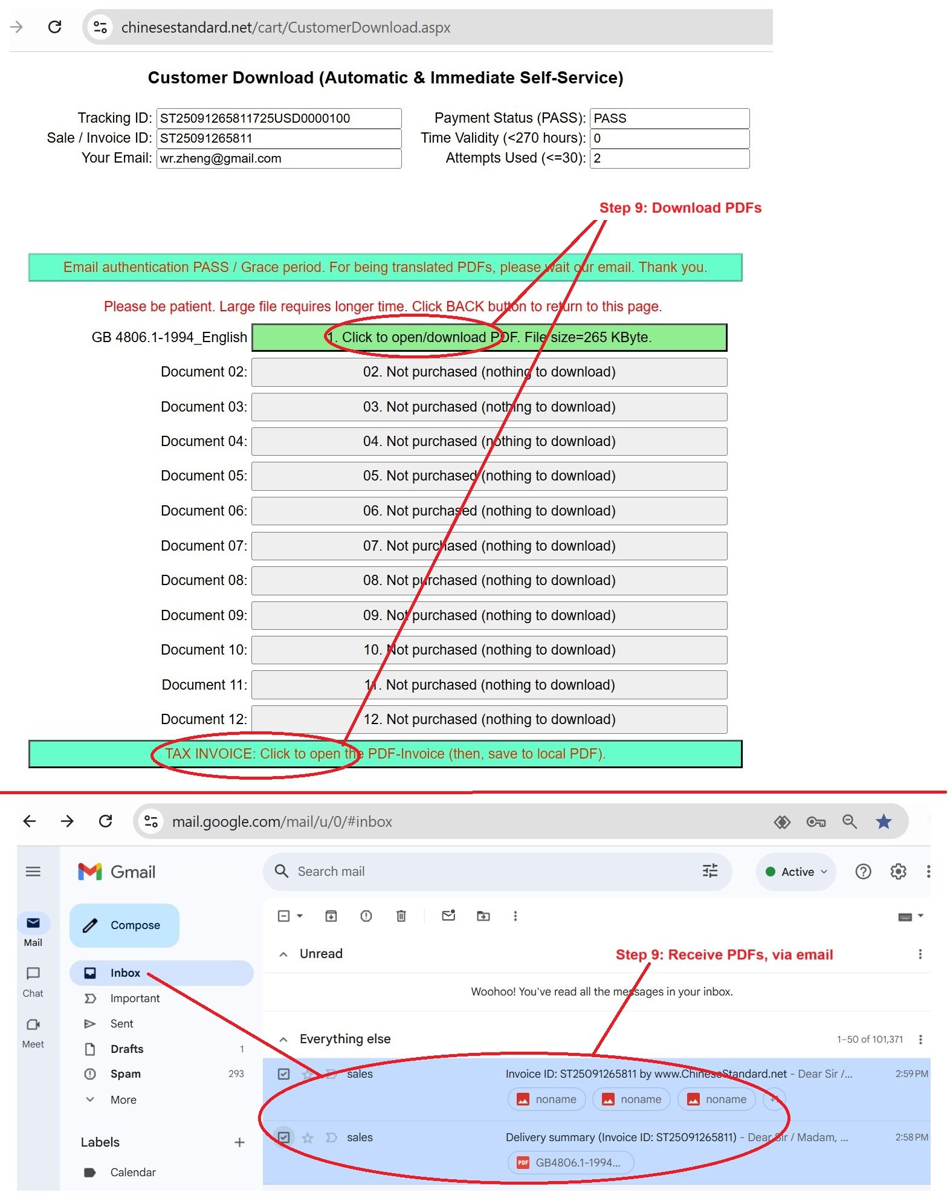Screen dimensions: 950x1204
Task: Click the Report spam icon in toolbar
Action: pyautogui.click(x=366, y=916)
